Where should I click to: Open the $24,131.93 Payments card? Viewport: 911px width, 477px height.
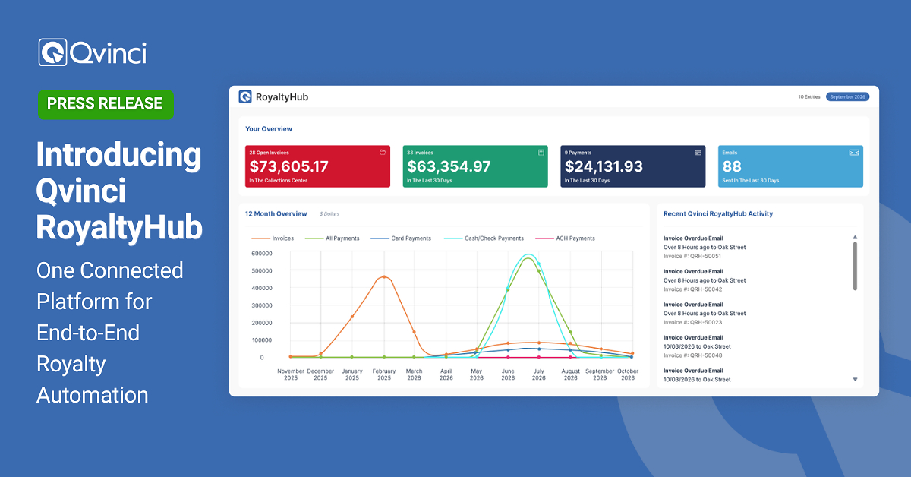(x=632, y=166)
